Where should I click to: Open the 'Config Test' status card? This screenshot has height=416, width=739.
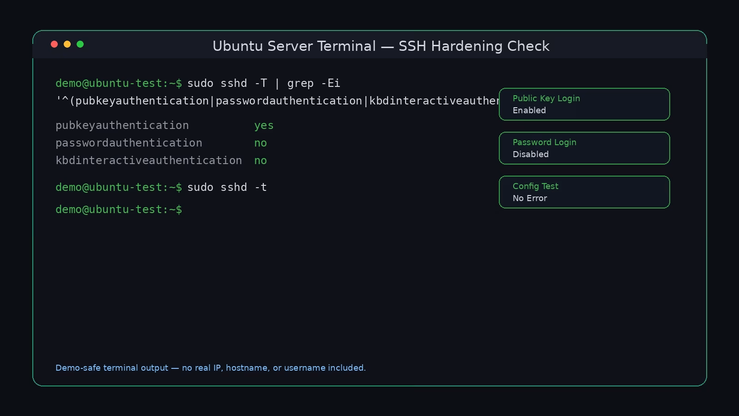tap(584, 192)
